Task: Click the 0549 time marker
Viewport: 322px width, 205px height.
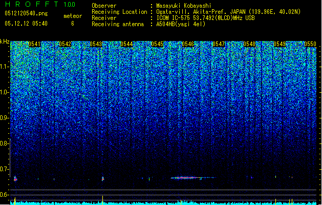Action: point(280,44)
